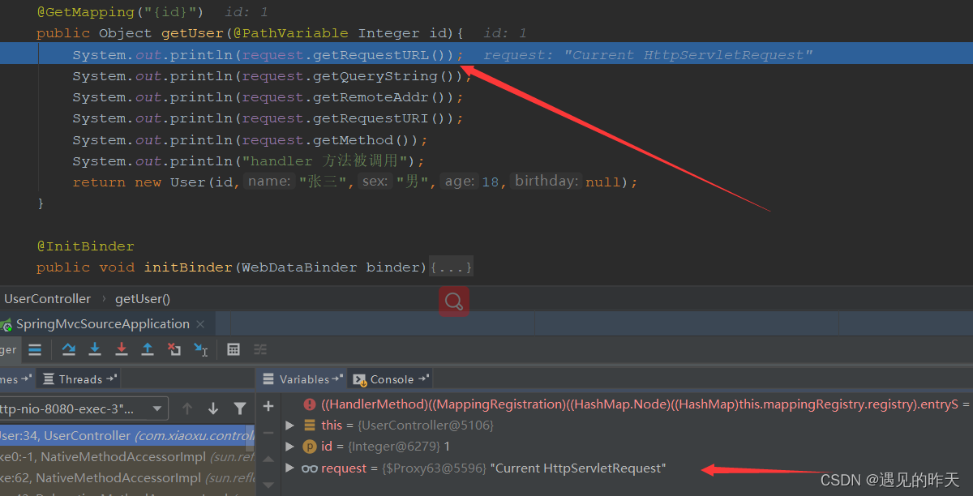
Task: Select the NativeMethodAccessorImpl line 62 frame
Action: click(x=126, y=478)
